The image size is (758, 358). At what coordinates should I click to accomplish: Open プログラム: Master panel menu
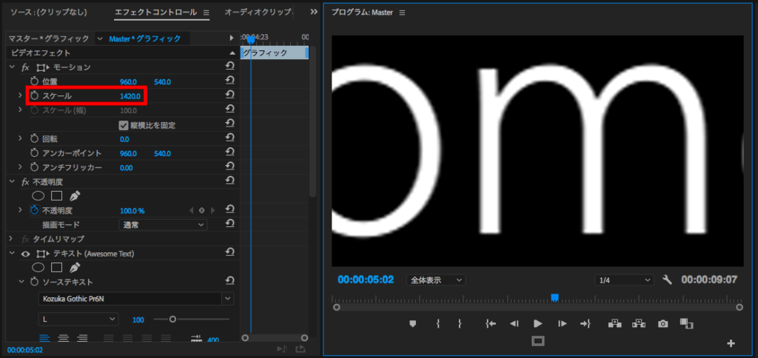(x=402, y=13)
